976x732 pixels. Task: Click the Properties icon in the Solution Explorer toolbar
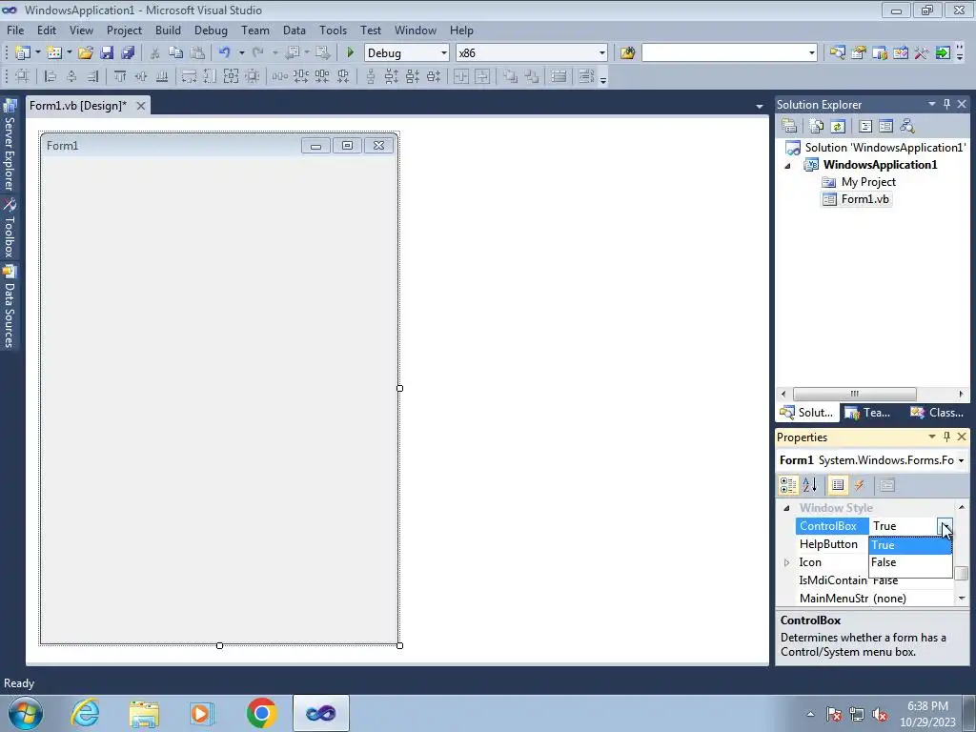click(x=789, y=127)
